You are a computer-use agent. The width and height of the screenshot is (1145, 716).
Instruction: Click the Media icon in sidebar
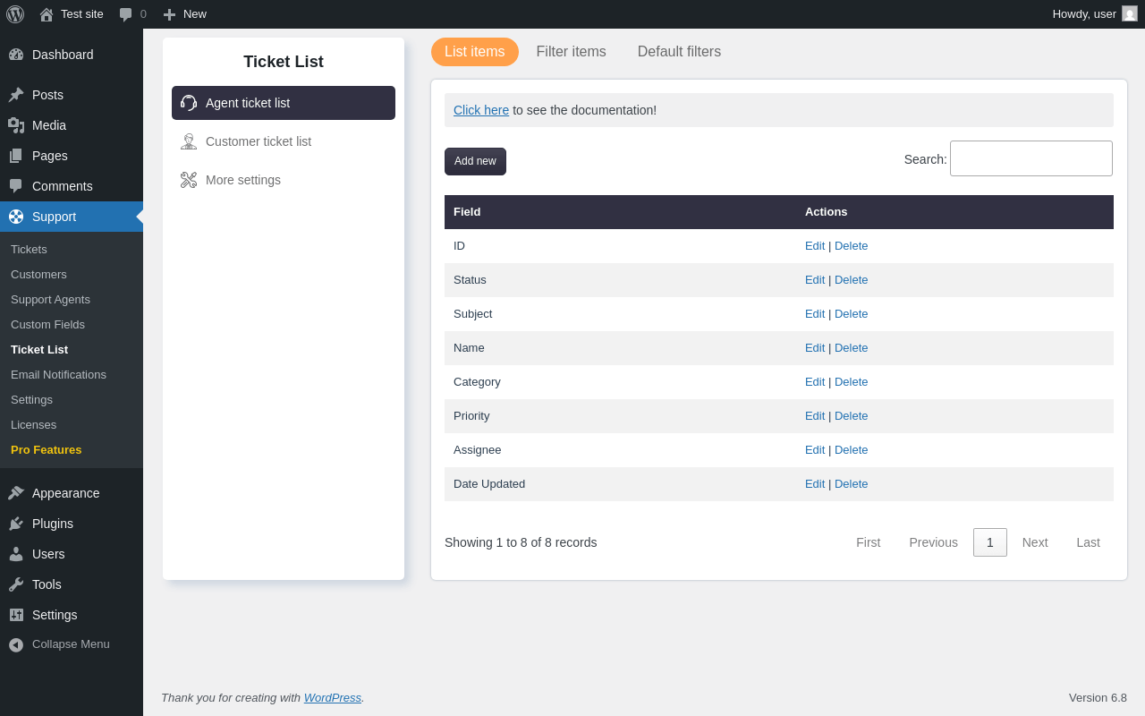coord(16,125)
